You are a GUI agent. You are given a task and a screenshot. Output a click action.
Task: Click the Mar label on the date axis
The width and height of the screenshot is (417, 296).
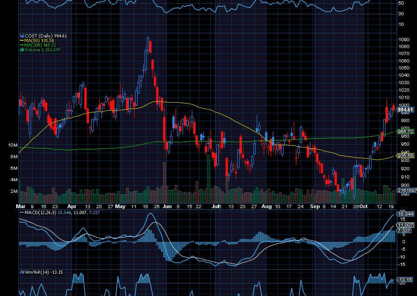pyautogui.click(x=21, y=207)
